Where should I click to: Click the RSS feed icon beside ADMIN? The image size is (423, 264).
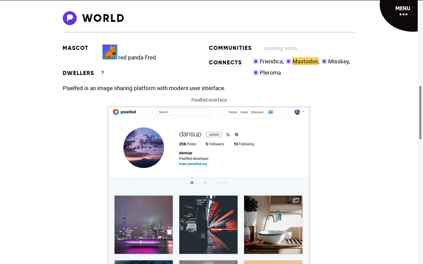point(228,134)
